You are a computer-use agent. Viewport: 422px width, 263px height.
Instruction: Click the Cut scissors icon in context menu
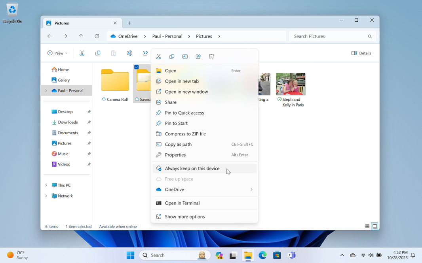[x=159, y=56]
